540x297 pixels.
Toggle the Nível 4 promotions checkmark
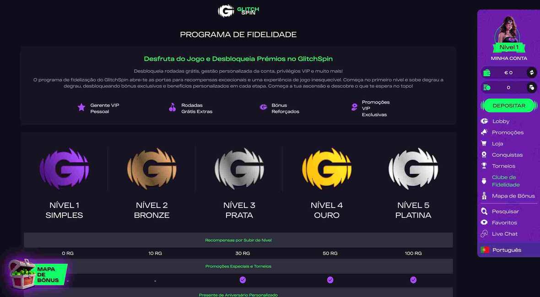click(x=330, y=280)
